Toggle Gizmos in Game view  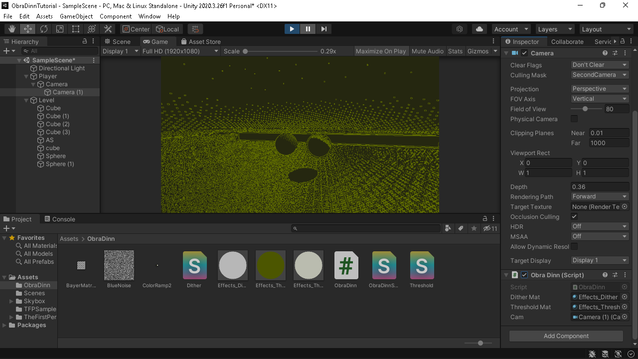pyautogui.click(x=478, y=51)
